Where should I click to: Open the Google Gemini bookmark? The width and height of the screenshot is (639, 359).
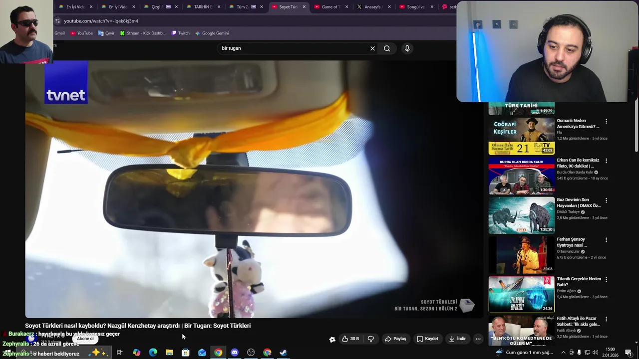[212, 33]
